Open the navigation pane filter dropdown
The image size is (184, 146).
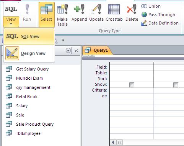pyautogui.click(x=68, y=51)
